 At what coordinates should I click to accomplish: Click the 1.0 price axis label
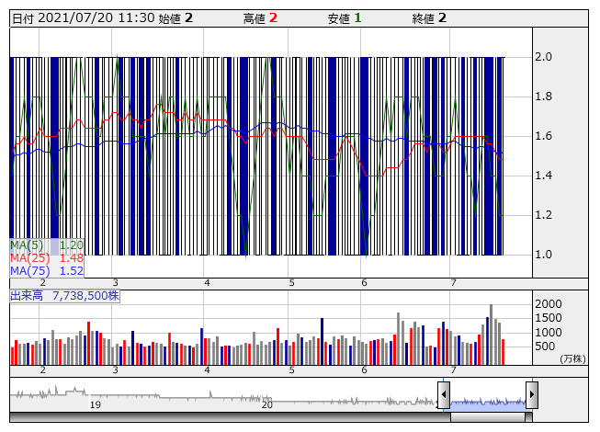tap(544, 255)
